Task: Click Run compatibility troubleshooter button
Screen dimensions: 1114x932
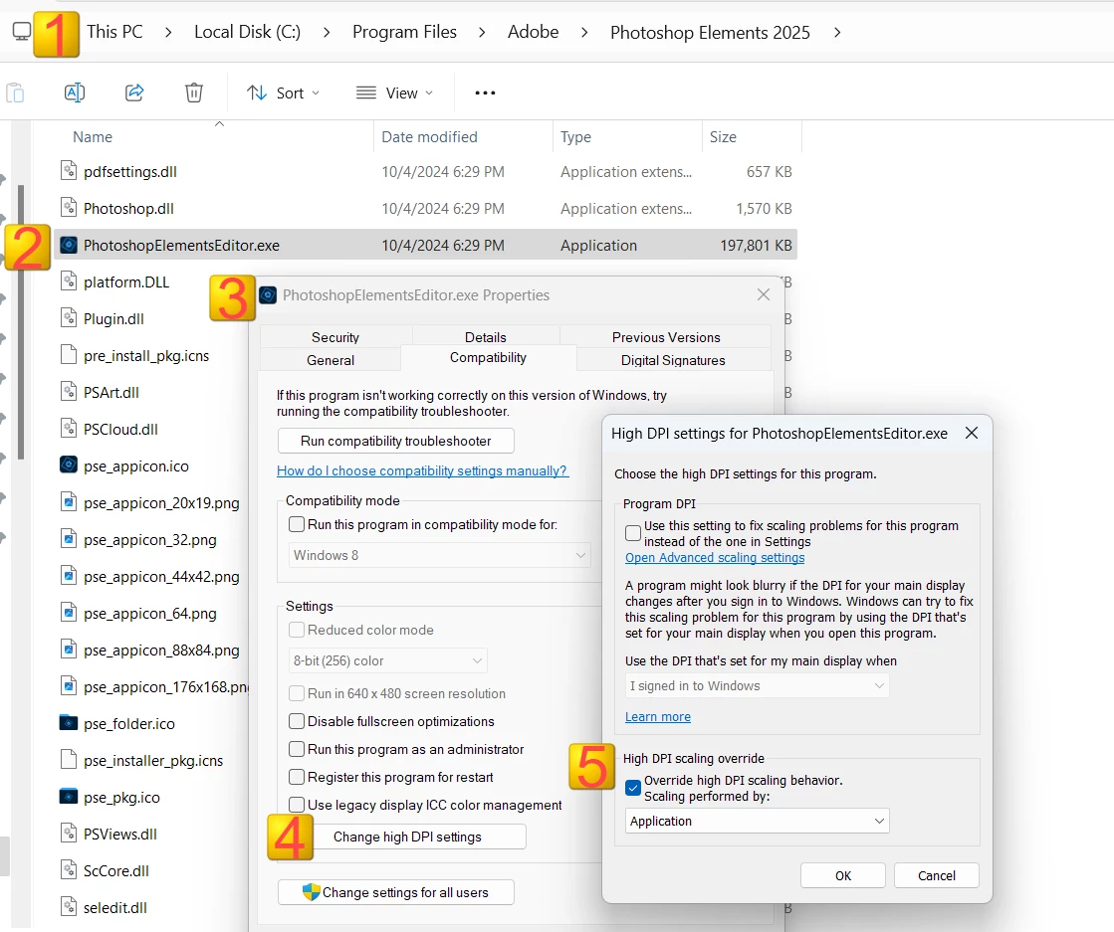Action: [396, 441]
